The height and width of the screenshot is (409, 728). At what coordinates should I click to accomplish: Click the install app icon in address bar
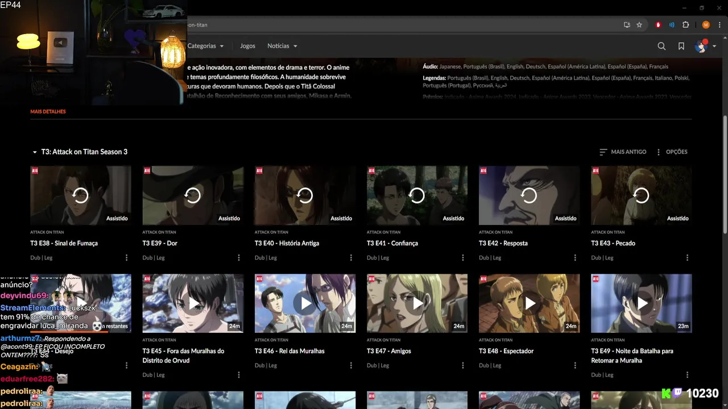click(x=627, y=25)
